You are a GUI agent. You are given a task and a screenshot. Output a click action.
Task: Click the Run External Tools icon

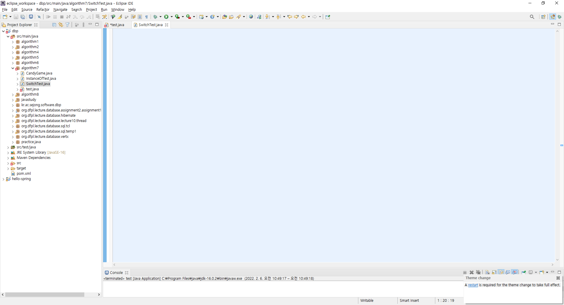click(189, 17)
